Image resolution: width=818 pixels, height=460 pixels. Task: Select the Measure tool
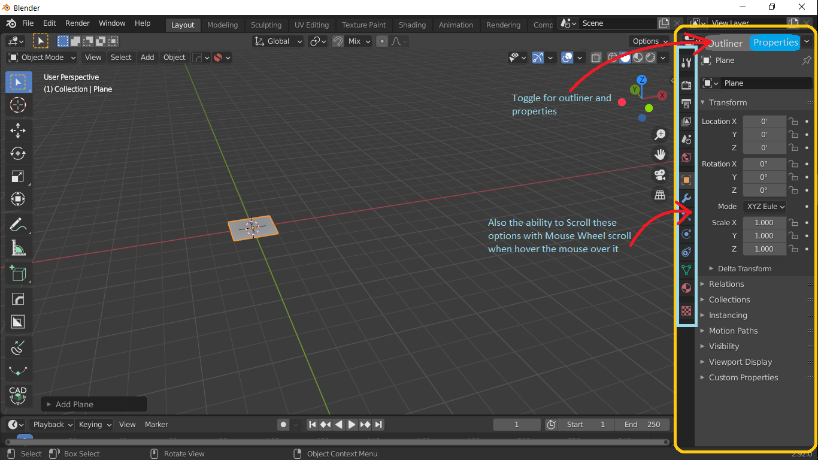[x=19, y=248]
